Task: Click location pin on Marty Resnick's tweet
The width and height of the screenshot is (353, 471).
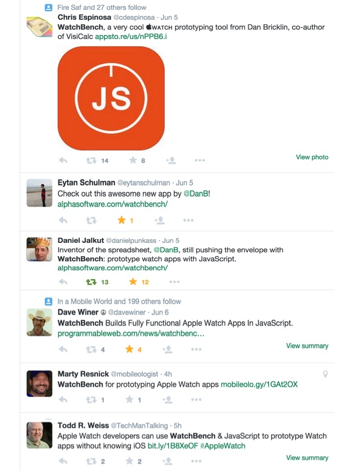Action: pos(325,374)
